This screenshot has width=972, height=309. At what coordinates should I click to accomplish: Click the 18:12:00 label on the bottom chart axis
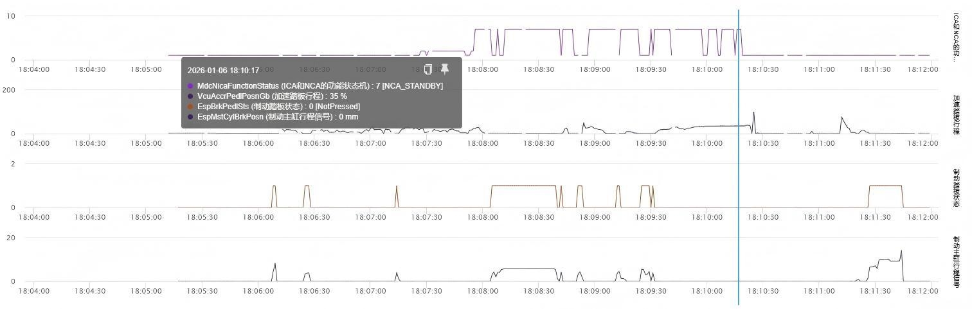924,291
